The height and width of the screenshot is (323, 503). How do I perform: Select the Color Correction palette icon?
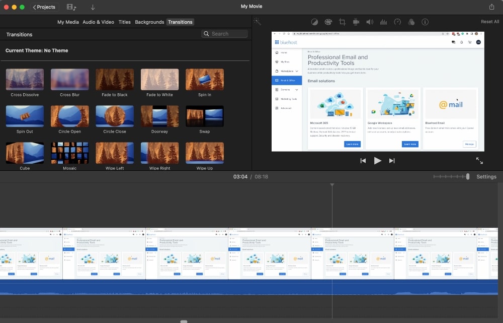tap(328, 22)
